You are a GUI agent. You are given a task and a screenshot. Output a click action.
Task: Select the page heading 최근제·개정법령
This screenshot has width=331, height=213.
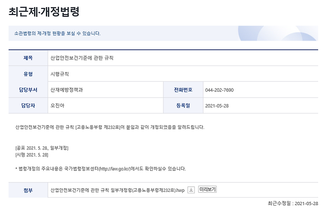point(44,11)
